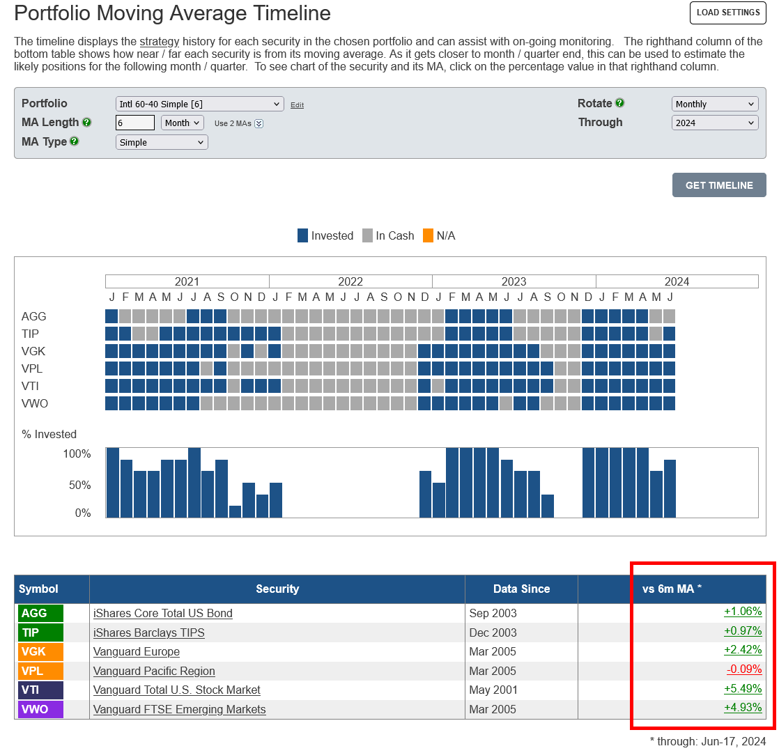Open the MA Type Simple dropdown

(162, 142)
